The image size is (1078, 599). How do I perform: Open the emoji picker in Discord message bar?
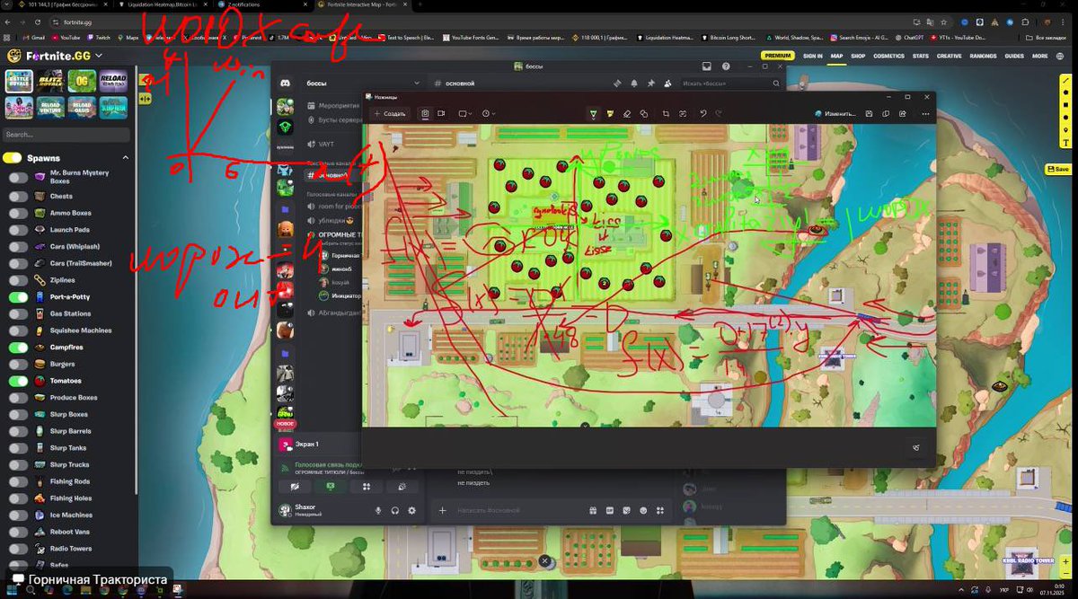coord(643,510)
